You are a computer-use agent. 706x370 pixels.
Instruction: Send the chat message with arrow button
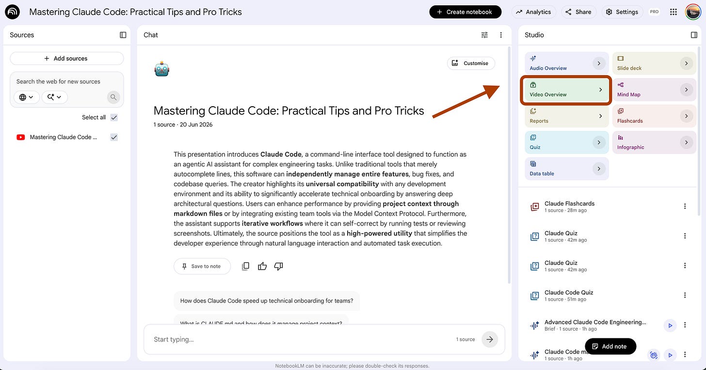pos(490,339)
